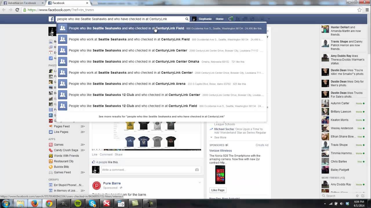Open Stephanie's profile picture in top bar

pos(194,19)
